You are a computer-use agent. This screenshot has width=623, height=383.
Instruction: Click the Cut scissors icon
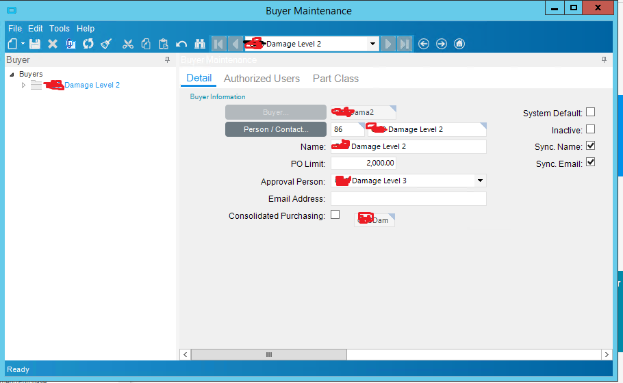(x=127, y=44)
